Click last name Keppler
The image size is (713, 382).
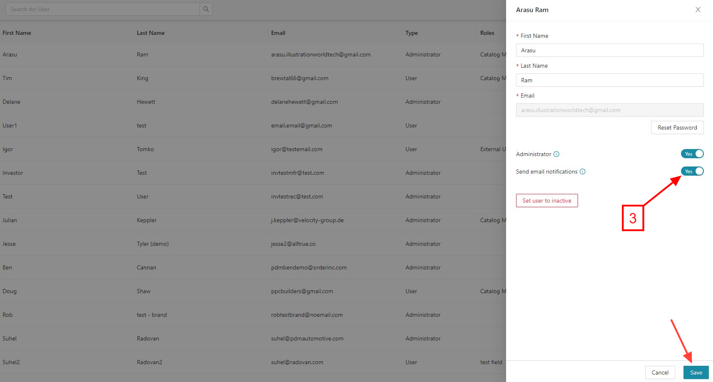coord(147,220)
